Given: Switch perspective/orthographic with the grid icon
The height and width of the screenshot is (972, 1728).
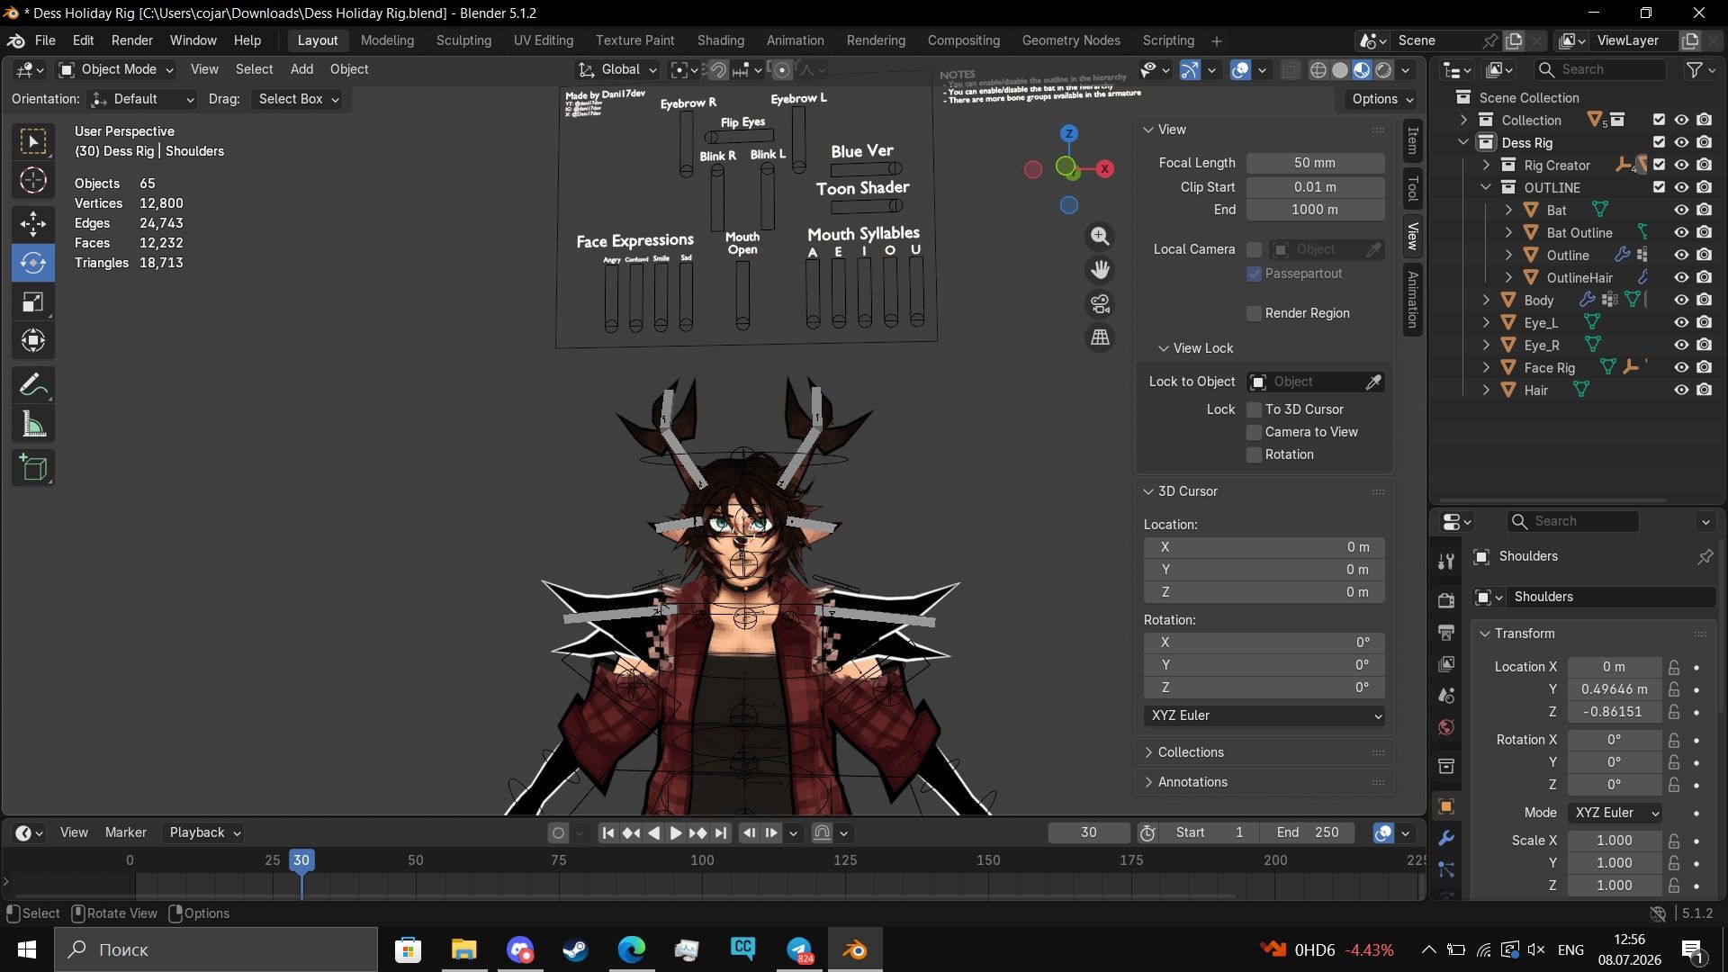Looking at the screenshot, I should tap(1100, 337).
